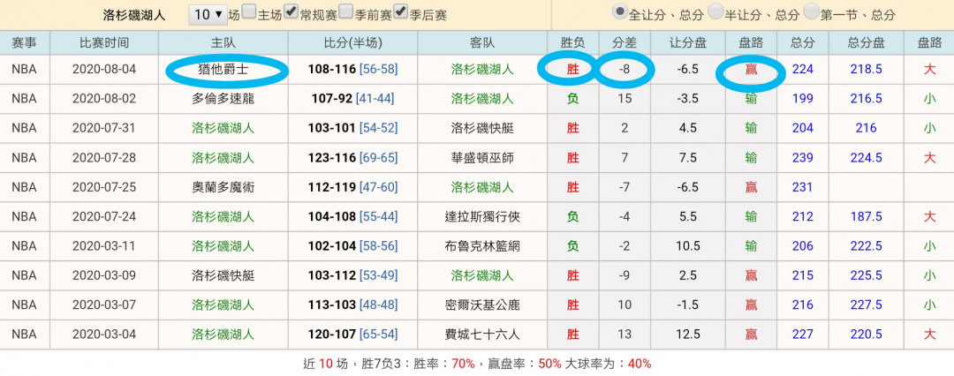Click the 总分盘 column header
Image resolution: width=954 pixels, height=376 pixels.
click(x=866, y=42)
